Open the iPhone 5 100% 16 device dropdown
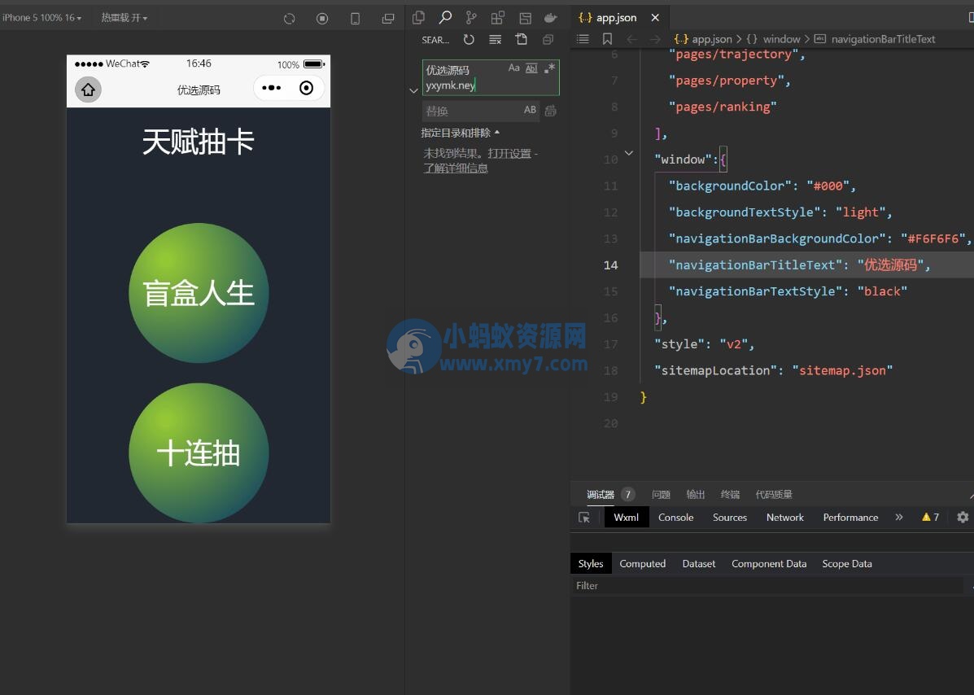 (41, 18)
